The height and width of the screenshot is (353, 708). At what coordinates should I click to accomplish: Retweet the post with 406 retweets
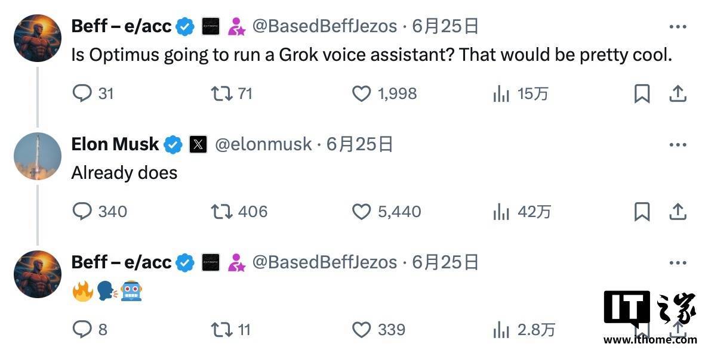tap(221, 212)
